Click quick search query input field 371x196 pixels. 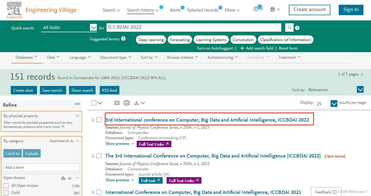[194, 27]
